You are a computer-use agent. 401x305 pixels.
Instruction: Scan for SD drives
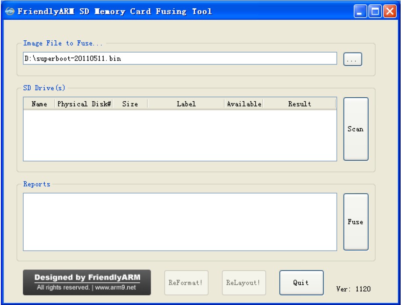355,129
